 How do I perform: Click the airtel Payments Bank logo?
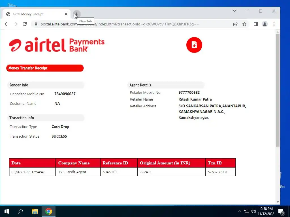pos(57,45)
